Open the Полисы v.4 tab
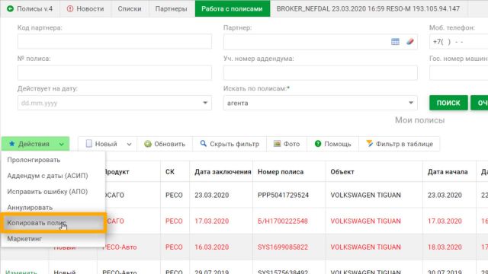The image size is (488, 274). 30,8
